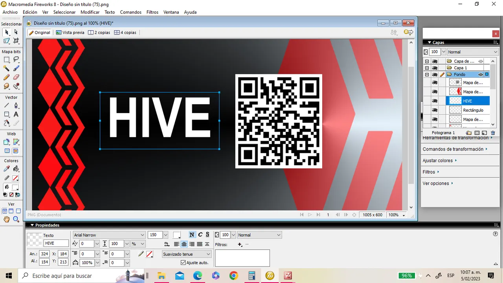Click the text color swatch in Propiedades

[177, 235]
